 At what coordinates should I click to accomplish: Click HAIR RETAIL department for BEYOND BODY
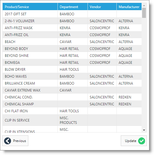(x=69, y=48)
